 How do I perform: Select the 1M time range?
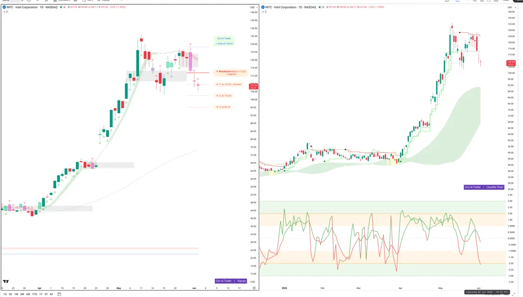[x=16, y=294]
